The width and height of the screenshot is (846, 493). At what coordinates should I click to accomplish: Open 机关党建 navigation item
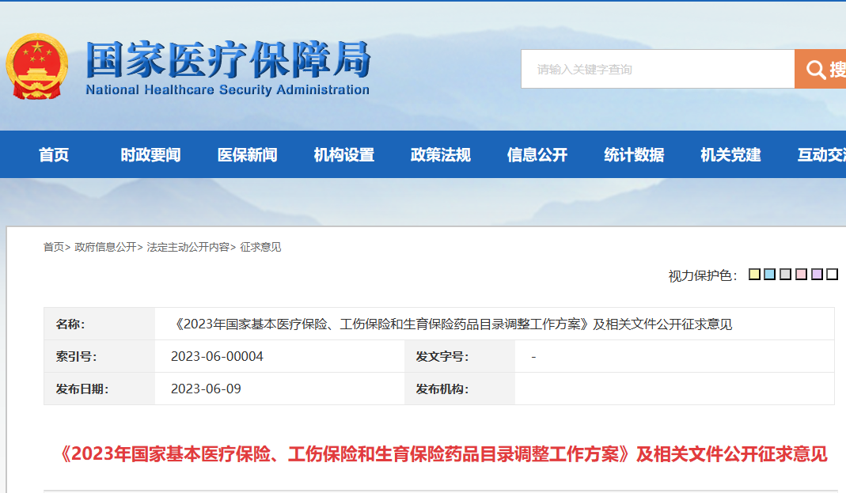(x=730, y=155)
